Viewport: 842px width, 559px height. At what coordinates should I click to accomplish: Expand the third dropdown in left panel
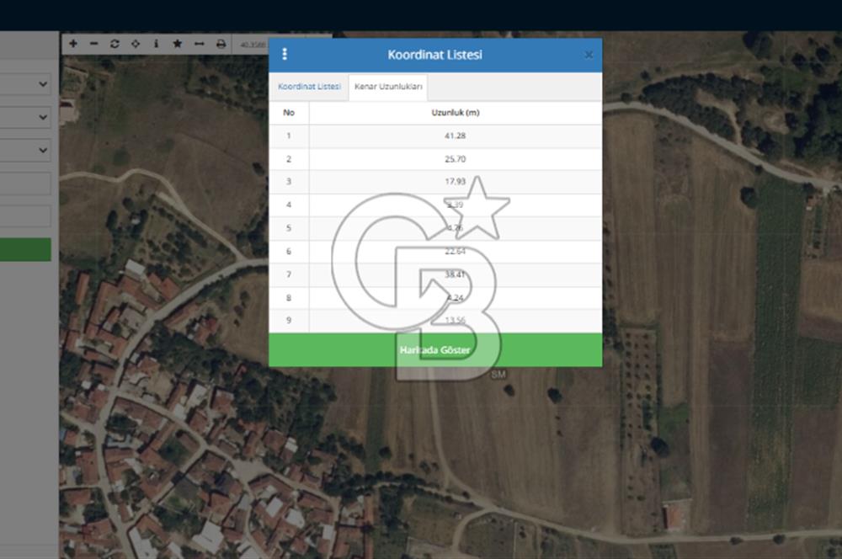[x=25, y=151]
